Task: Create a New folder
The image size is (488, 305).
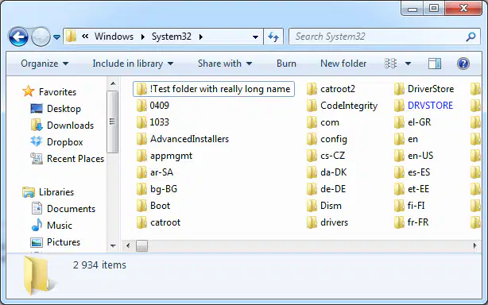Action: (343, 64)
